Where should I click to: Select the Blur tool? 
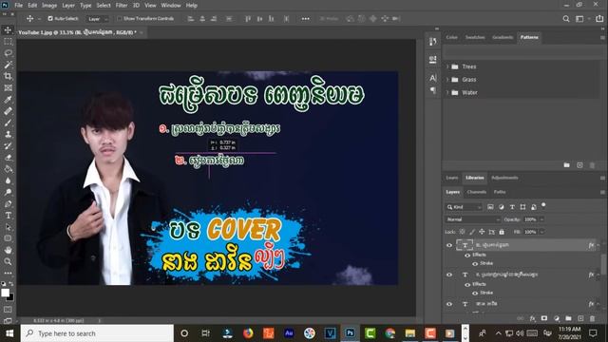pyautogui.click(x=8, y=180)
